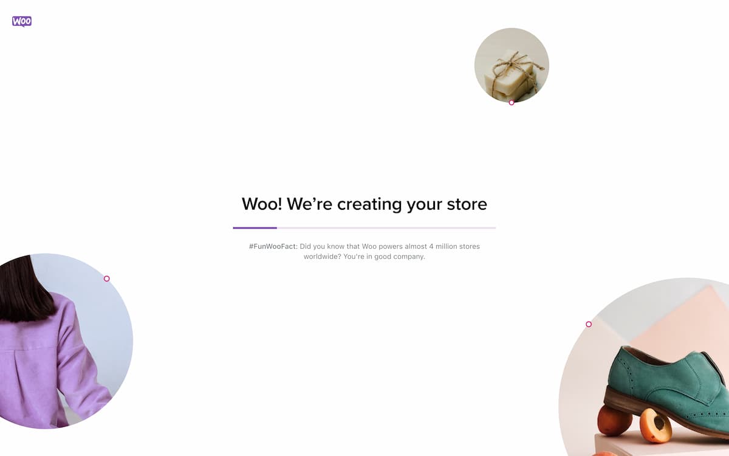Click the filled purple part of the progress bar
The width and height of the screenshot is (729, 456).
tap(255, 228)
